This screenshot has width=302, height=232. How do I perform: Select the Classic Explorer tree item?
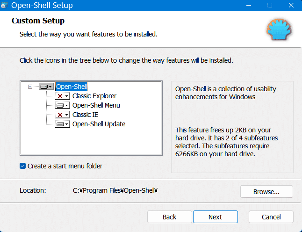94,96
